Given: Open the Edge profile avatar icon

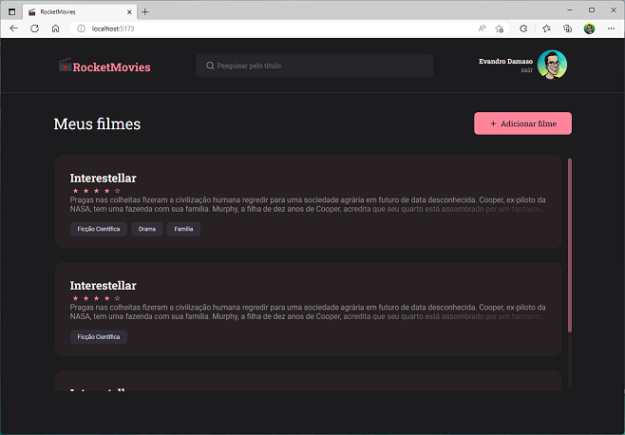Looking at the screenshot, I should tap(589, 28).
